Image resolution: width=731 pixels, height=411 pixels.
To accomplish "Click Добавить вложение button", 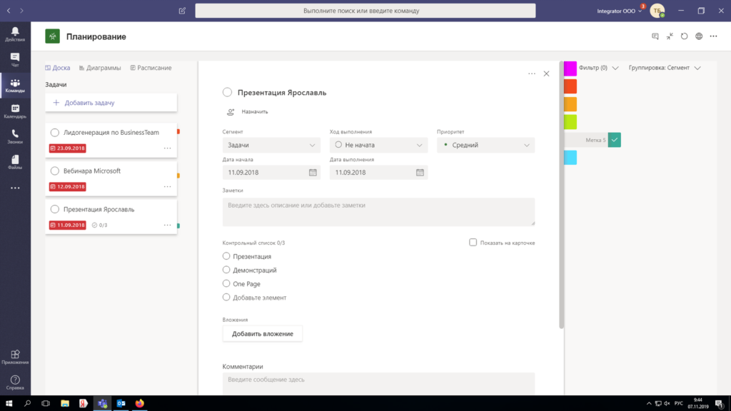I will (x=263, y=334).
